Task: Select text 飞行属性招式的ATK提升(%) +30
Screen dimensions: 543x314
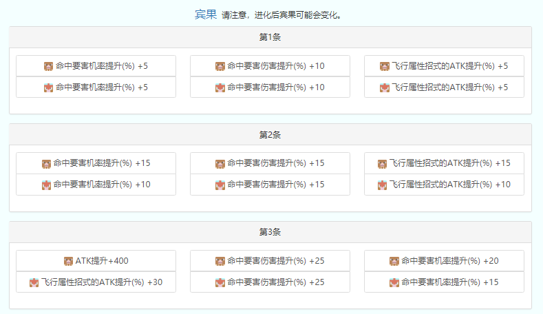Action: tap(102, 282)
